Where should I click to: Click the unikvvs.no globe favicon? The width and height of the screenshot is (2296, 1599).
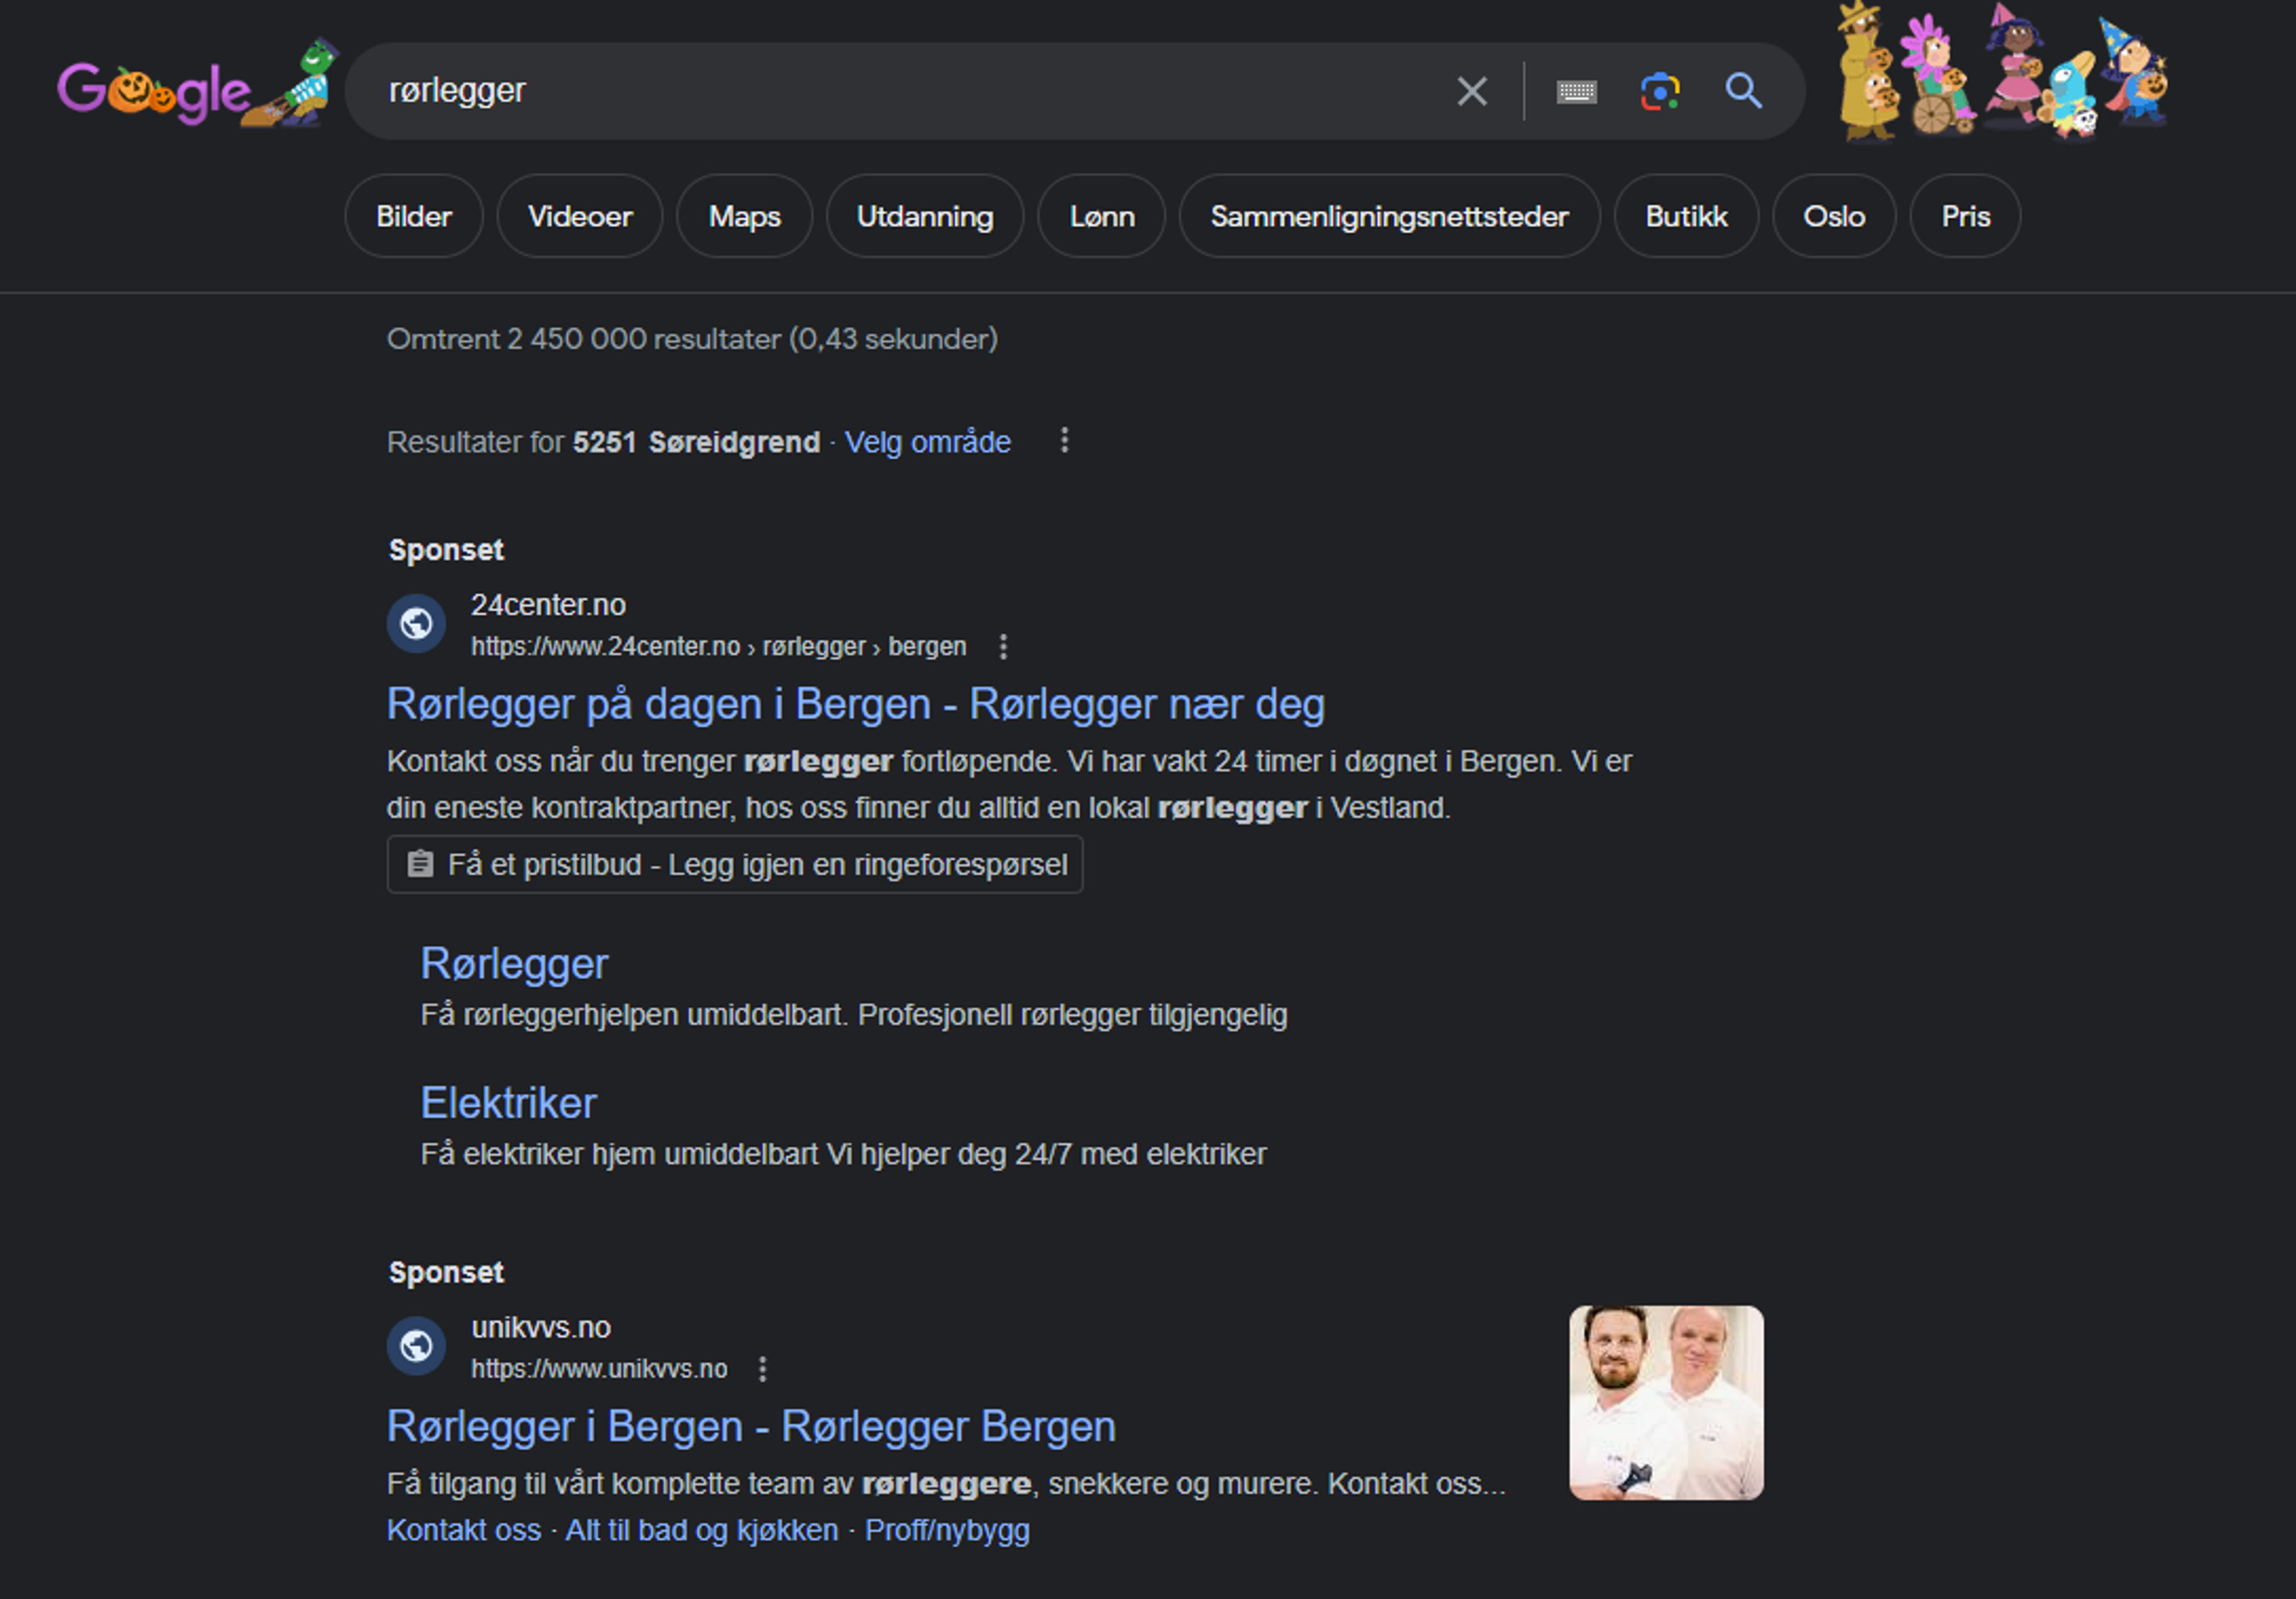[x=416, y=1346]
